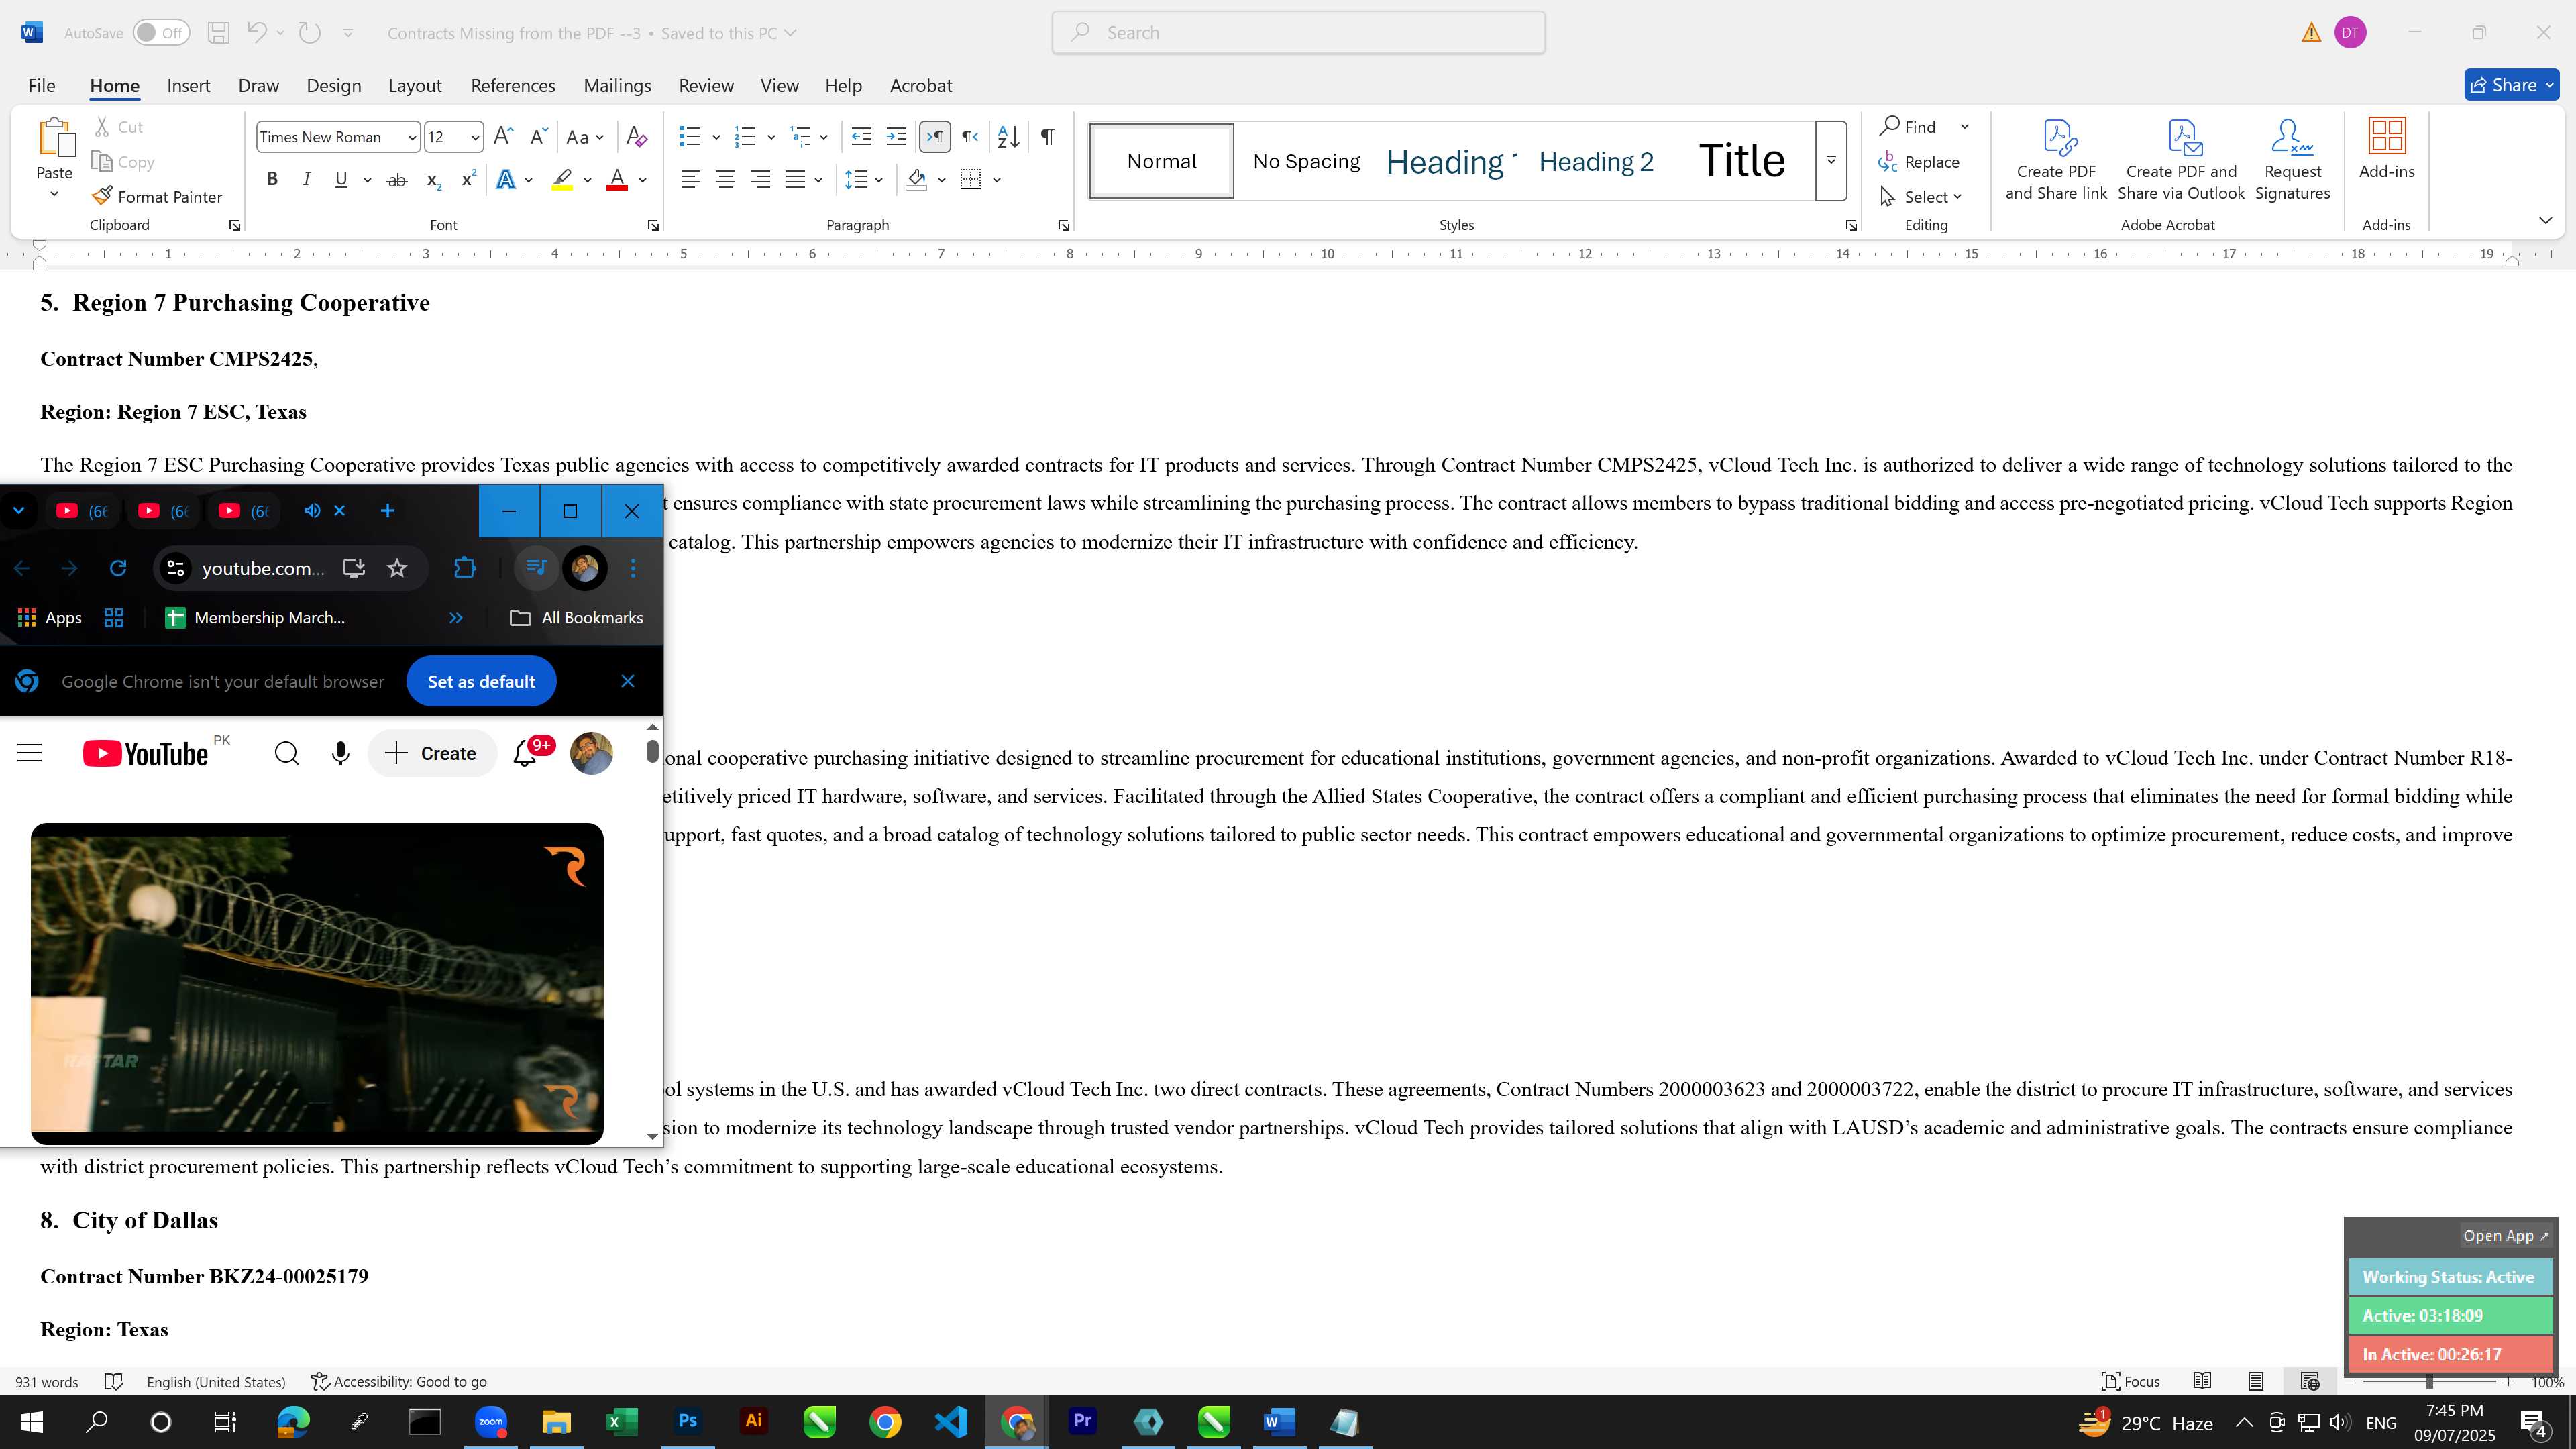Open All Bookmarks folder in Chrome
Viewport: 2576px width, 1449px height.
(577, 618)
